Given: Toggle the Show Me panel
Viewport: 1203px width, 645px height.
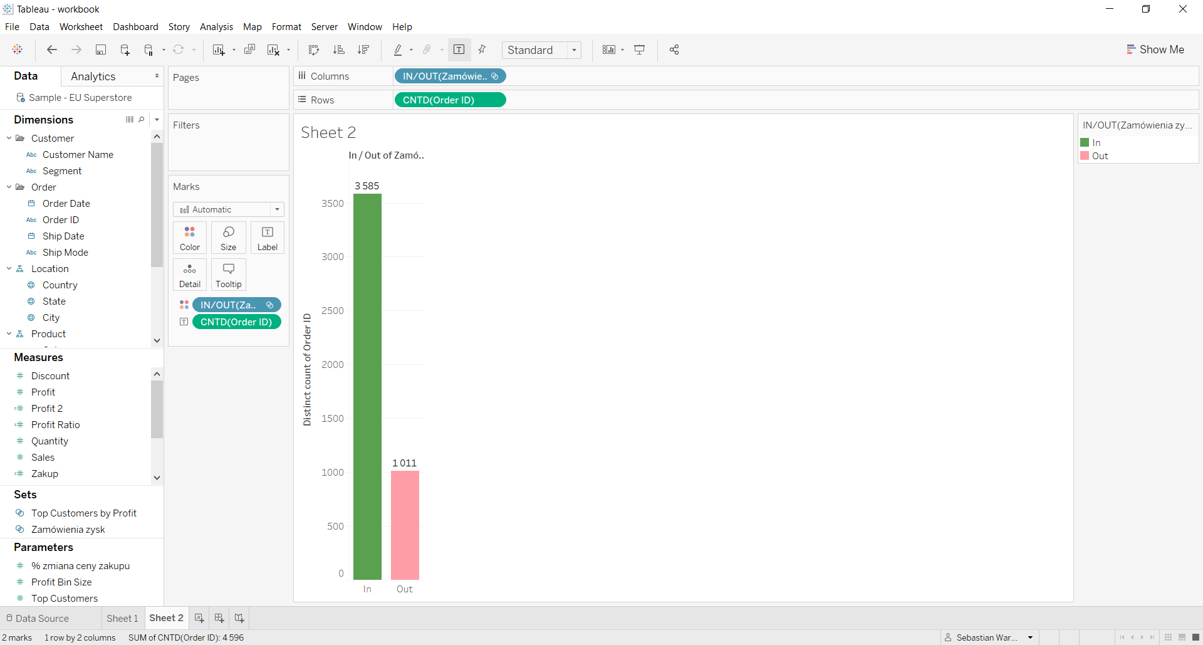Looking at the screenshot, I should (1155, 50).
